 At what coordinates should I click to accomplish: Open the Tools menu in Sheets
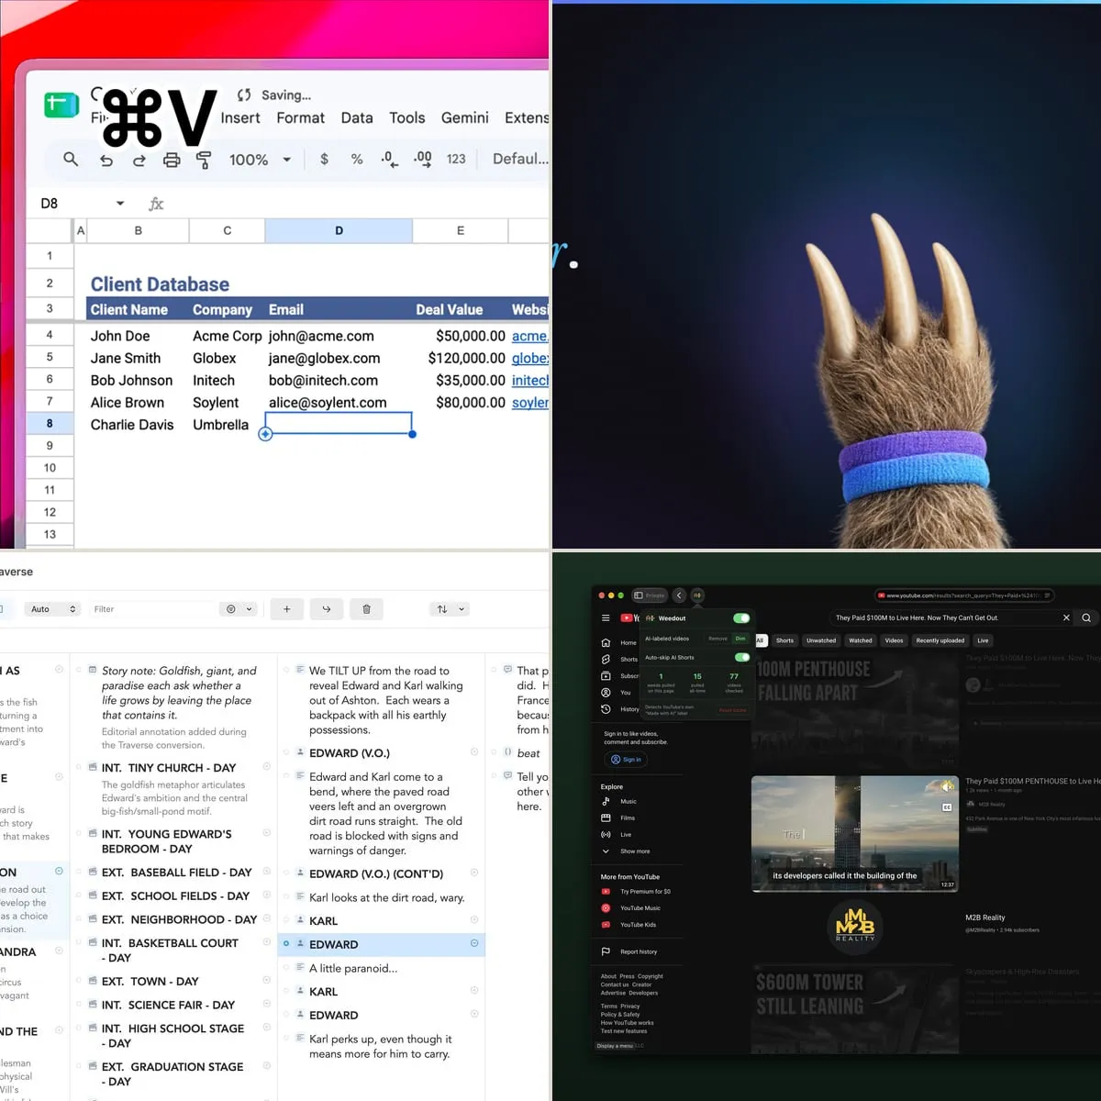407,117
